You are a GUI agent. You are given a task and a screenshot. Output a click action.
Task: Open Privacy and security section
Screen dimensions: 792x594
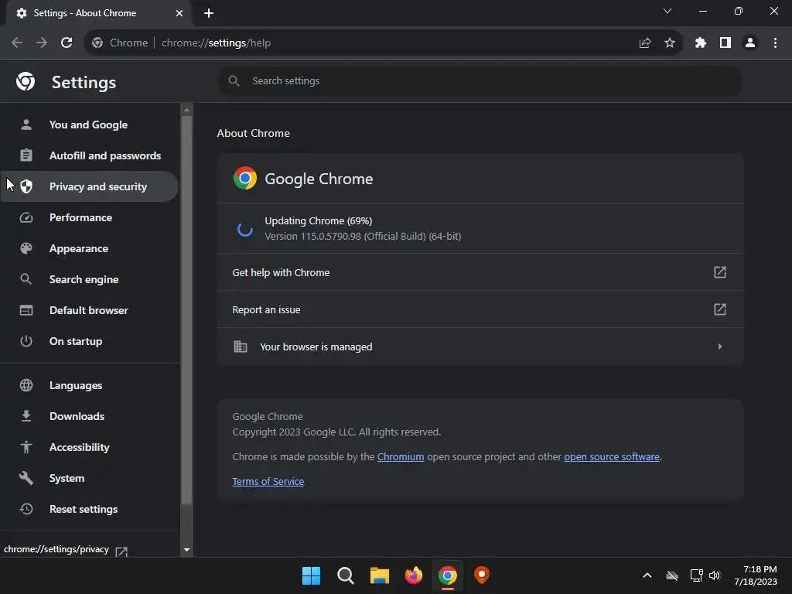(90, 186)
